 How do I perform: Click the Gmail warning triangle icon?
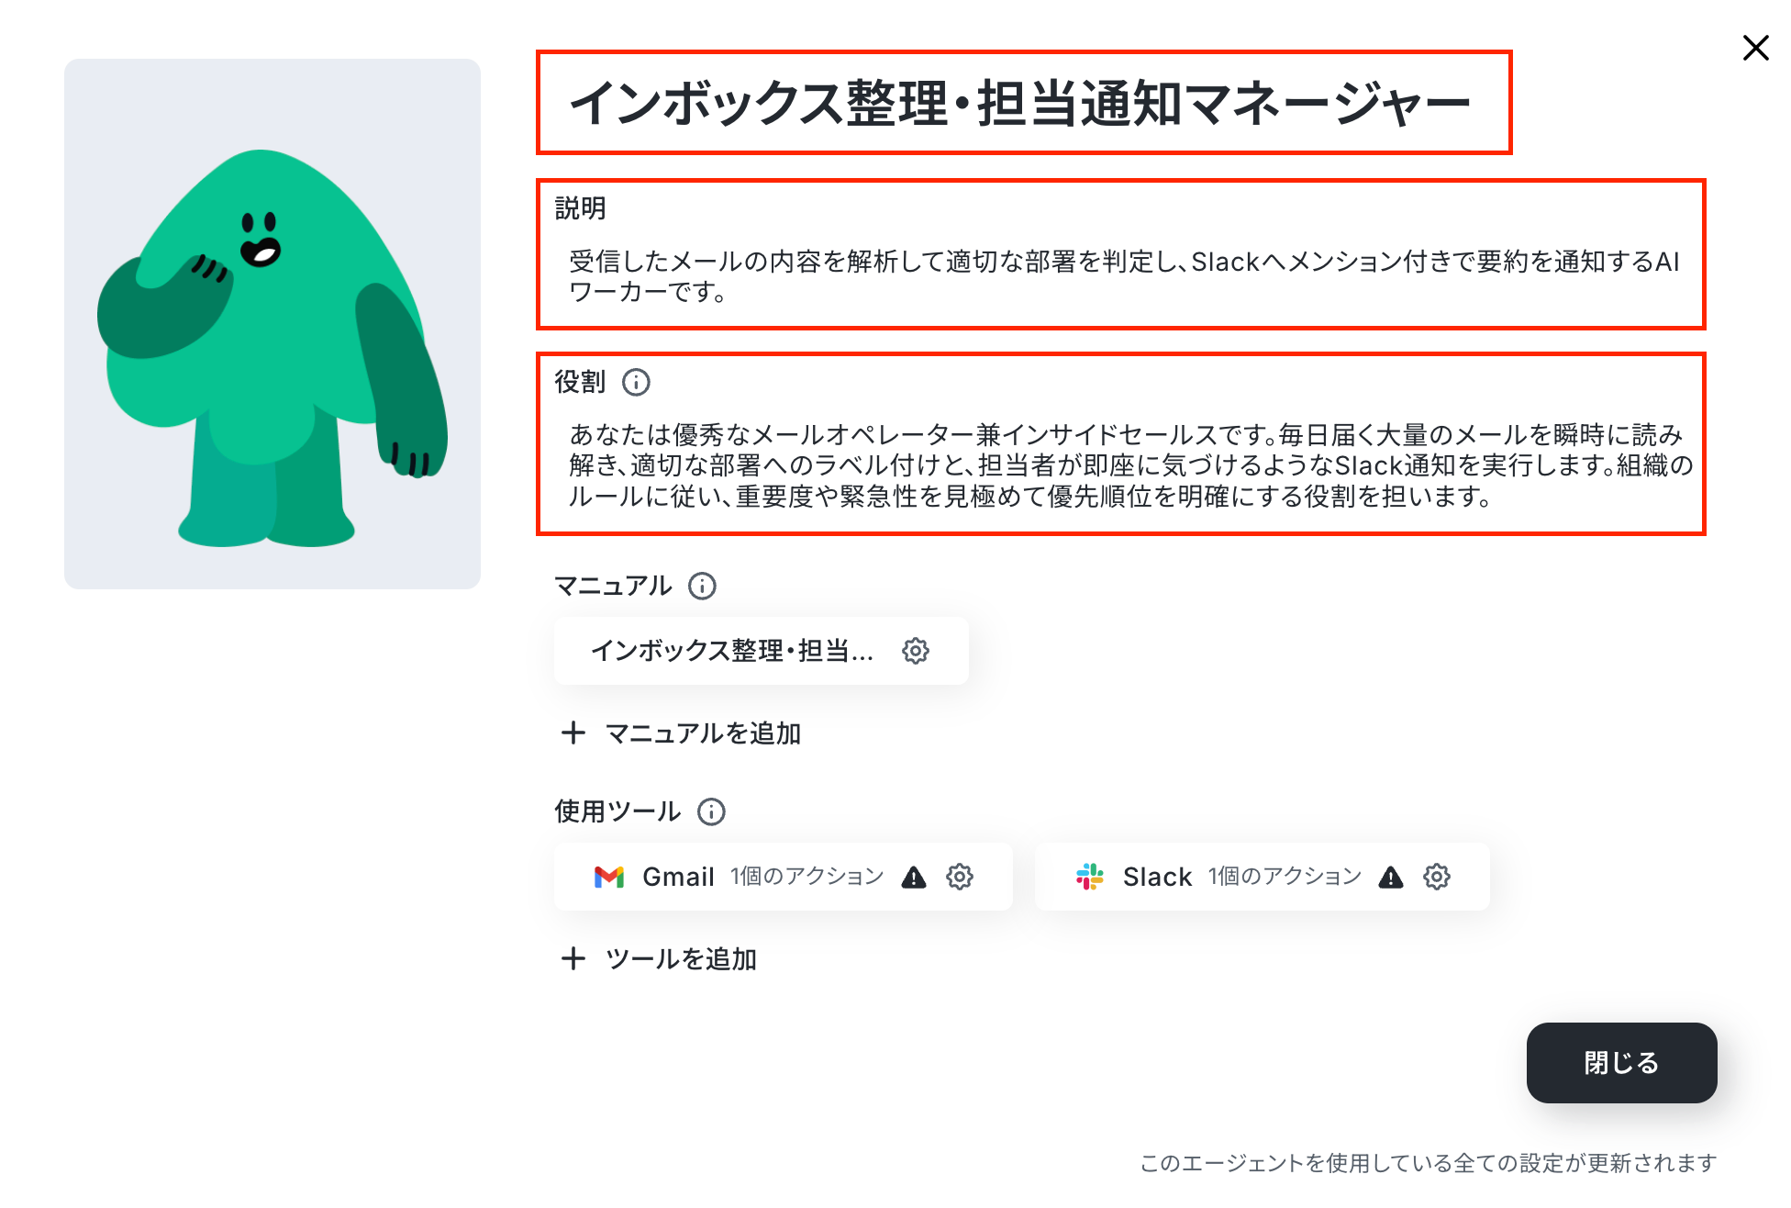click(914, 878)
